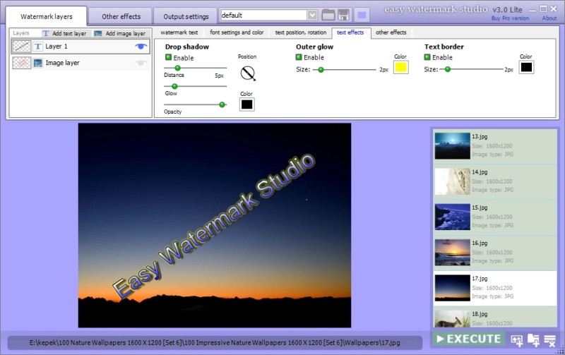Image resolution: width=565 pixels, height=355 pixels.
Task: Pick the purple interface color square icon
Action: (362, 15)
